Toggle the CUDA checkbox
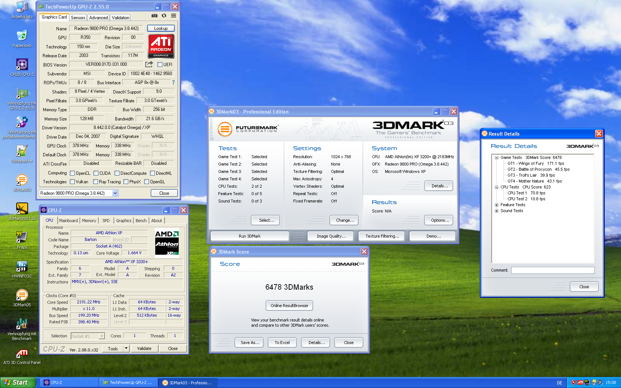The height and width of the screenshot is (388, 621). (96, 173)
